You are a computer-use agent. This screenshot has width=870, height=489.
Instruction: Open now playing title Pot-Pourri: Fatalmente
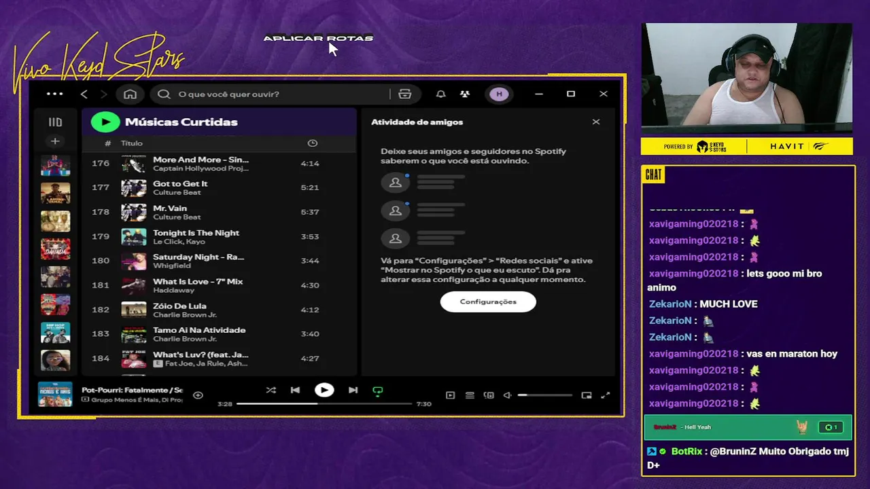[132, 391]
